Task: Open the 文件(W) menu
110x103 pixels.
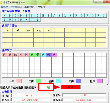Action: 5,7
